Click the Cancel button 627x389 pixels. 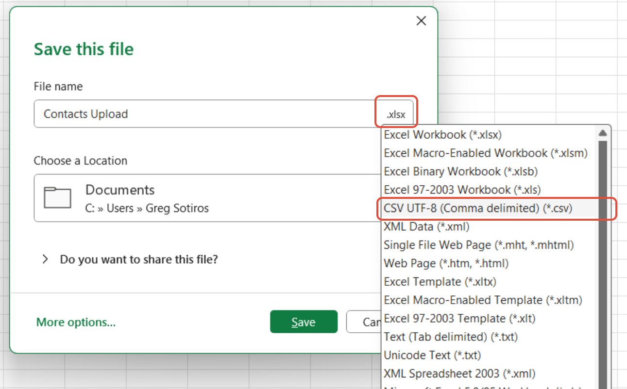364,322
